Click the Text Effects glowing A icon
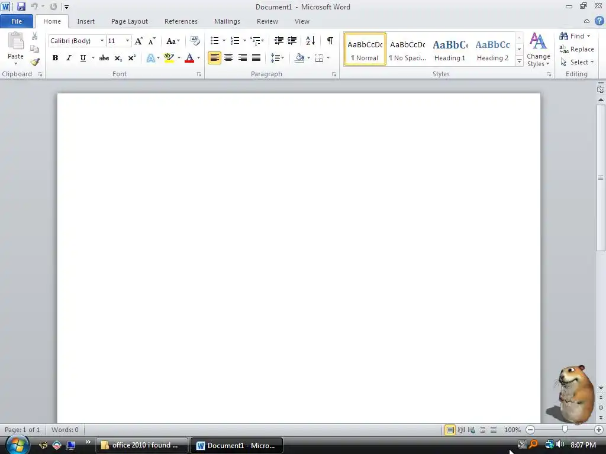606x454 pixels. click(150, 58)
